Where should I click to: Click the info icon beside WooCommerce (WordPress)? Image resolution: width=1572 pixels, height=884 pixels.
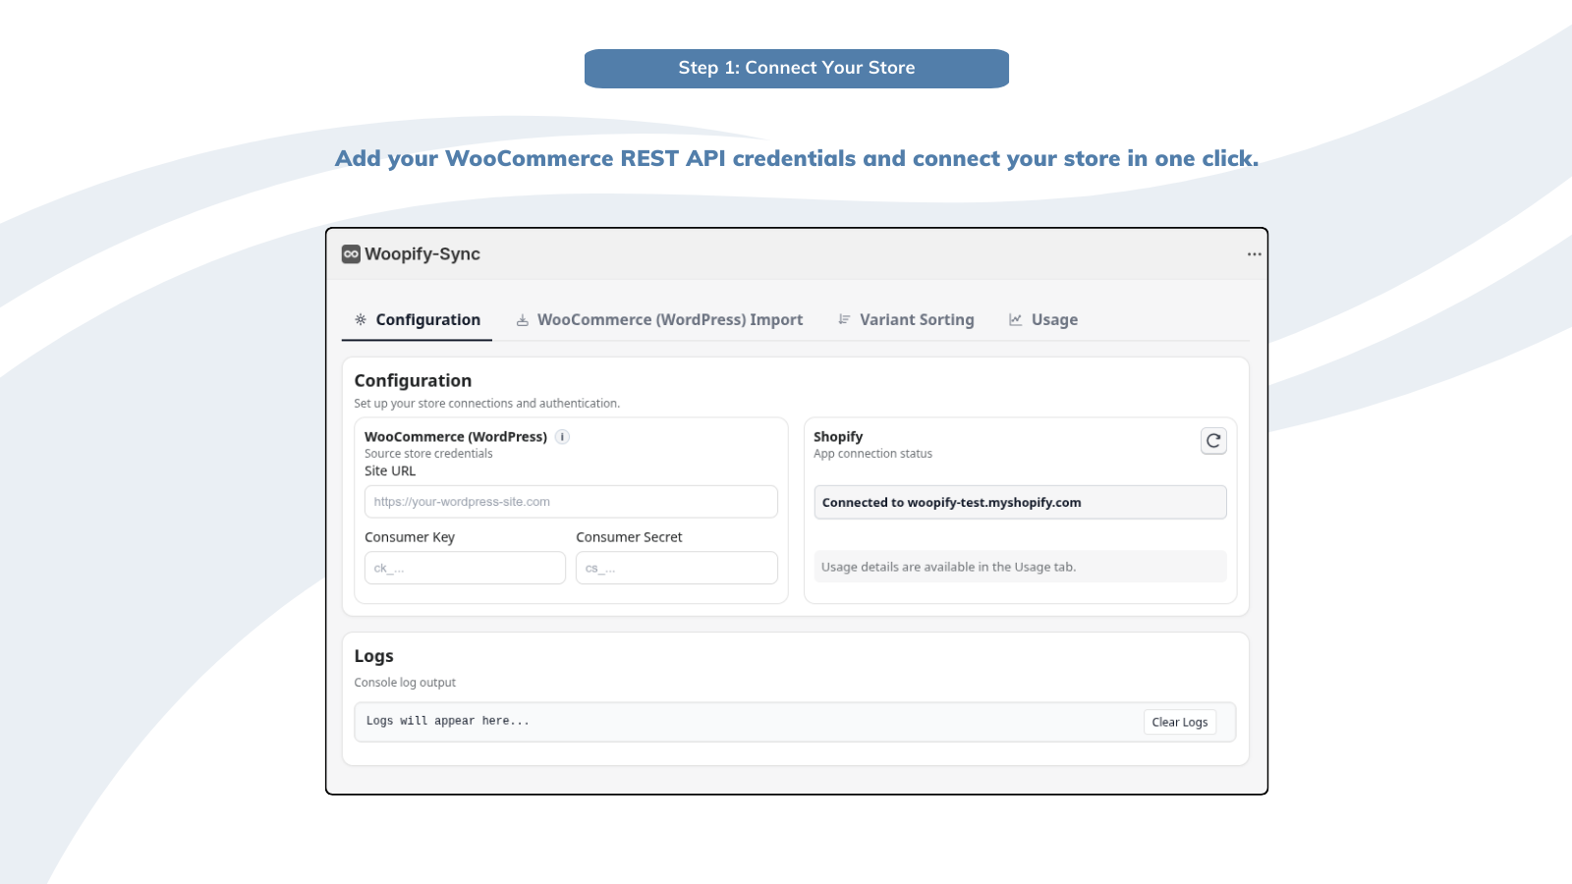[x=562, y=437]
